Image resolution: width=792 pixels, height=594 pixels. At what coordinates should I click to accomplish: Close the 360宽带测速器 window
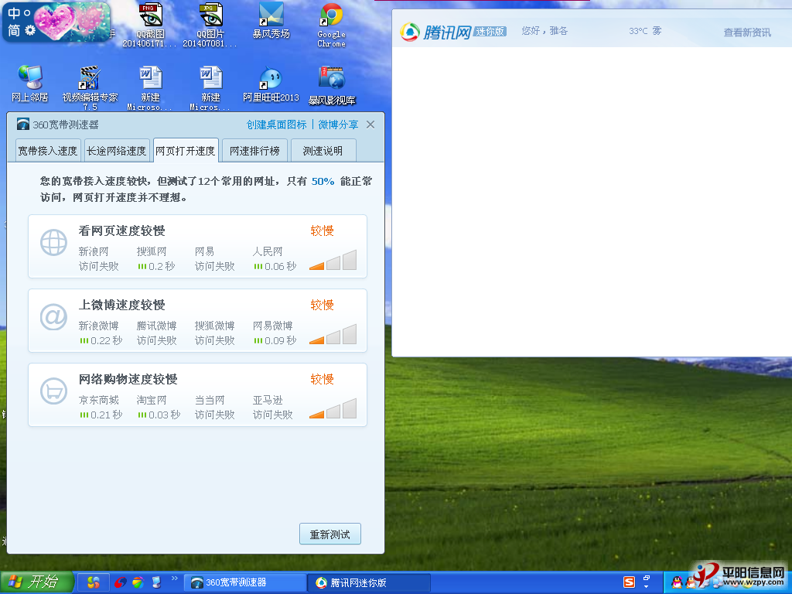370,125
